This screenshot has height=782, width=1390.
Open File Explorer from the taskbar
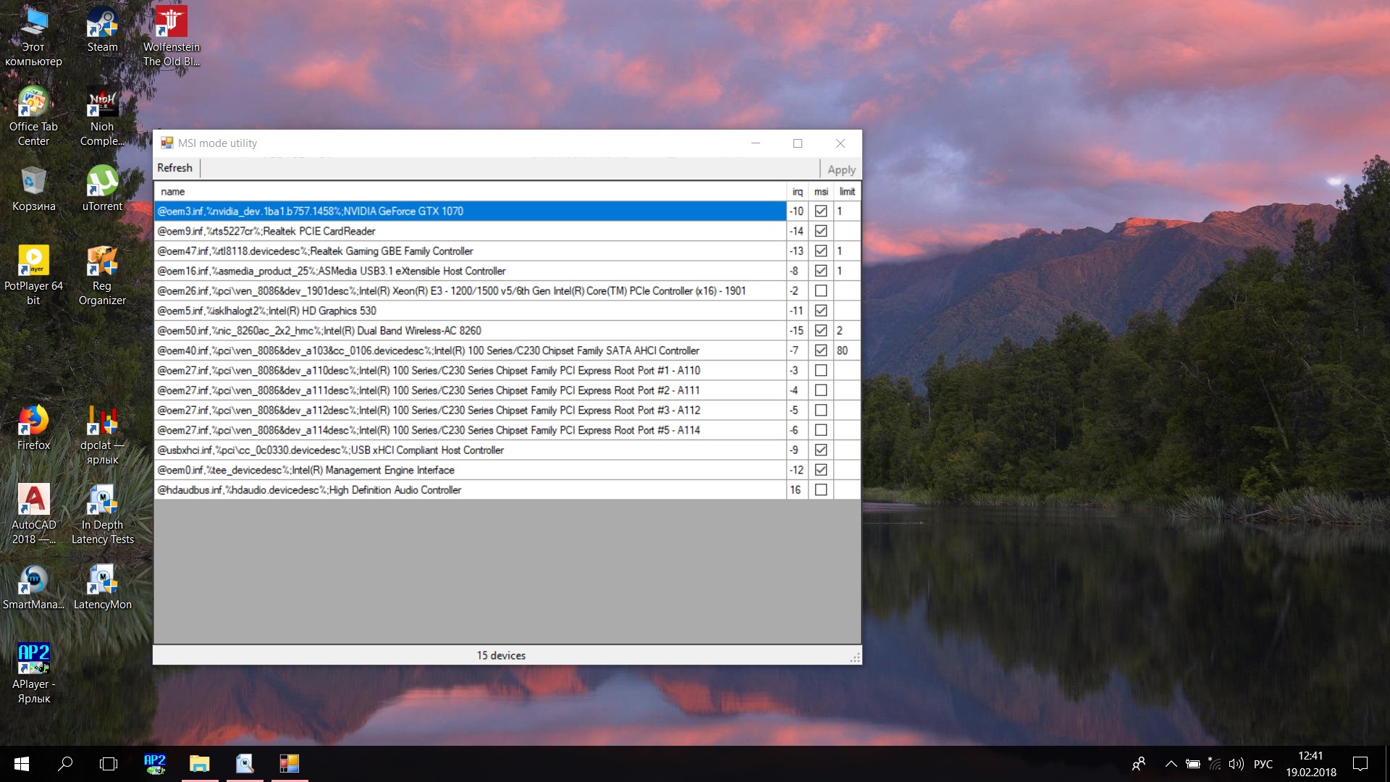point(200,763)
